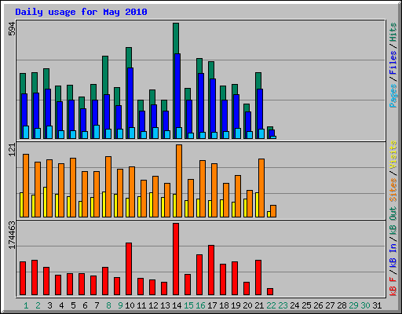Screen dimensions: 402x314
Task: Click the red kB bar for day 17
Action: tap(211, 270)
